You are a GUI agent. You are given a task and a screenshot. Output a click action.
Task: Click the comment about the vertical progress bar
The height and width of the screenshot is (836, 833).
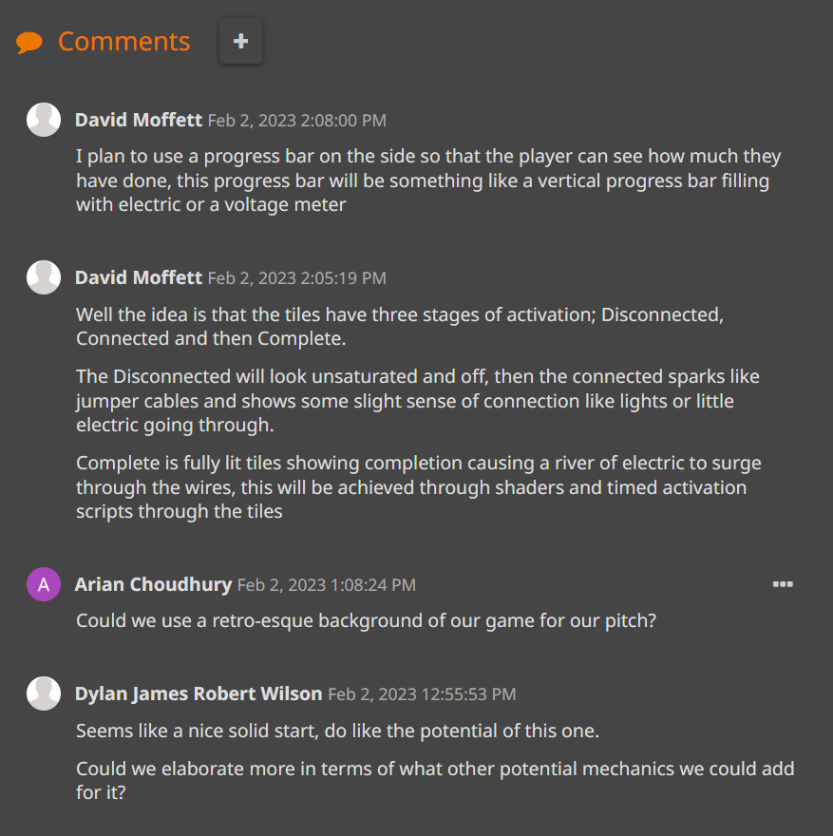pos(428,180)
